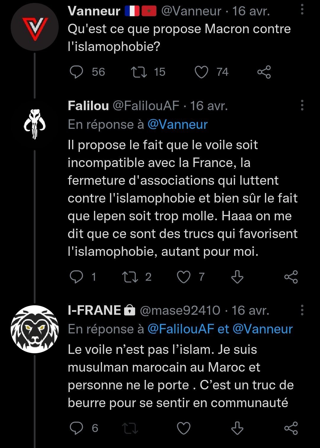This screenshot has height=448, width=320.
Task: Open more options on I-FRANE's tweet
Action: click(x=302, y=310)
